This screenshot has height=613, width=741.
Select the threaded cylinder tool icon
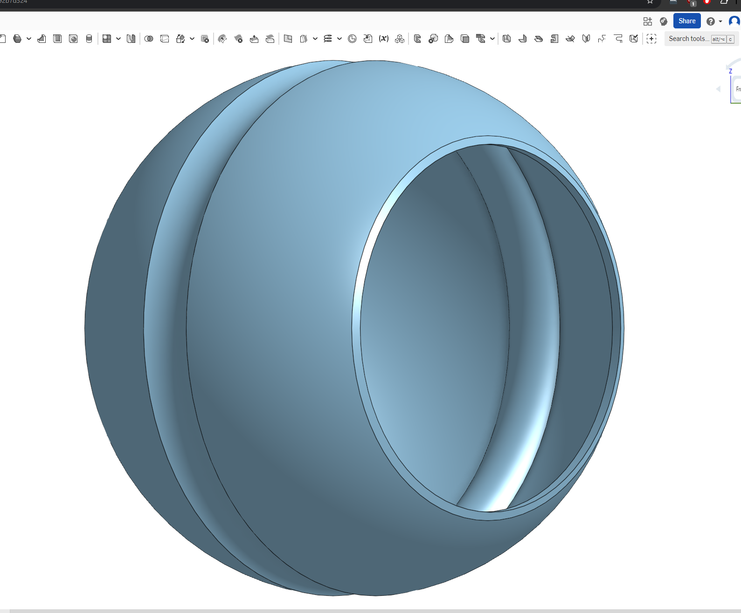click(x=89, y=39)
